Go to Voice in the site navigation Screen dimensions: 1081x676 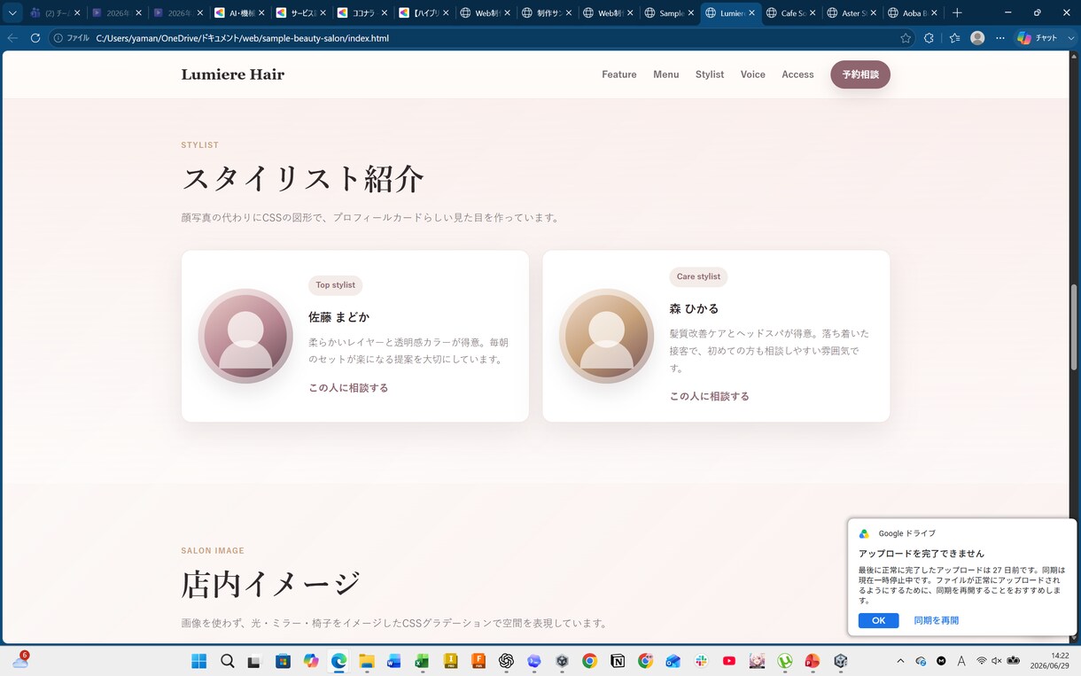point(753,74)
